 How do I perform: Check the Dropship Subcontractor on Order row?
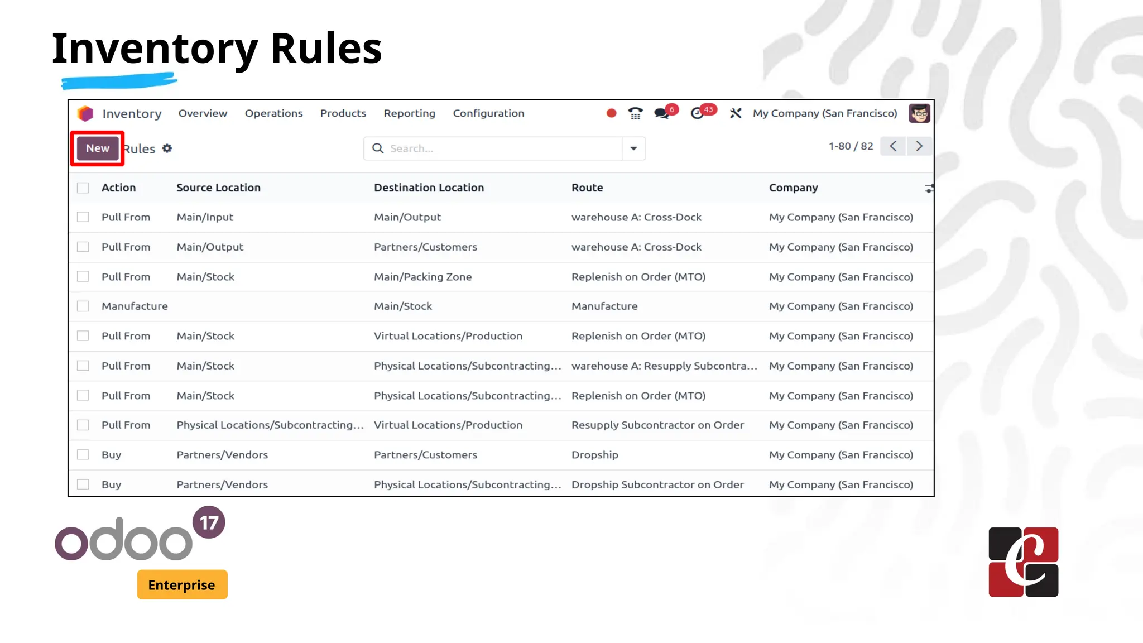[x=83, y=484]
